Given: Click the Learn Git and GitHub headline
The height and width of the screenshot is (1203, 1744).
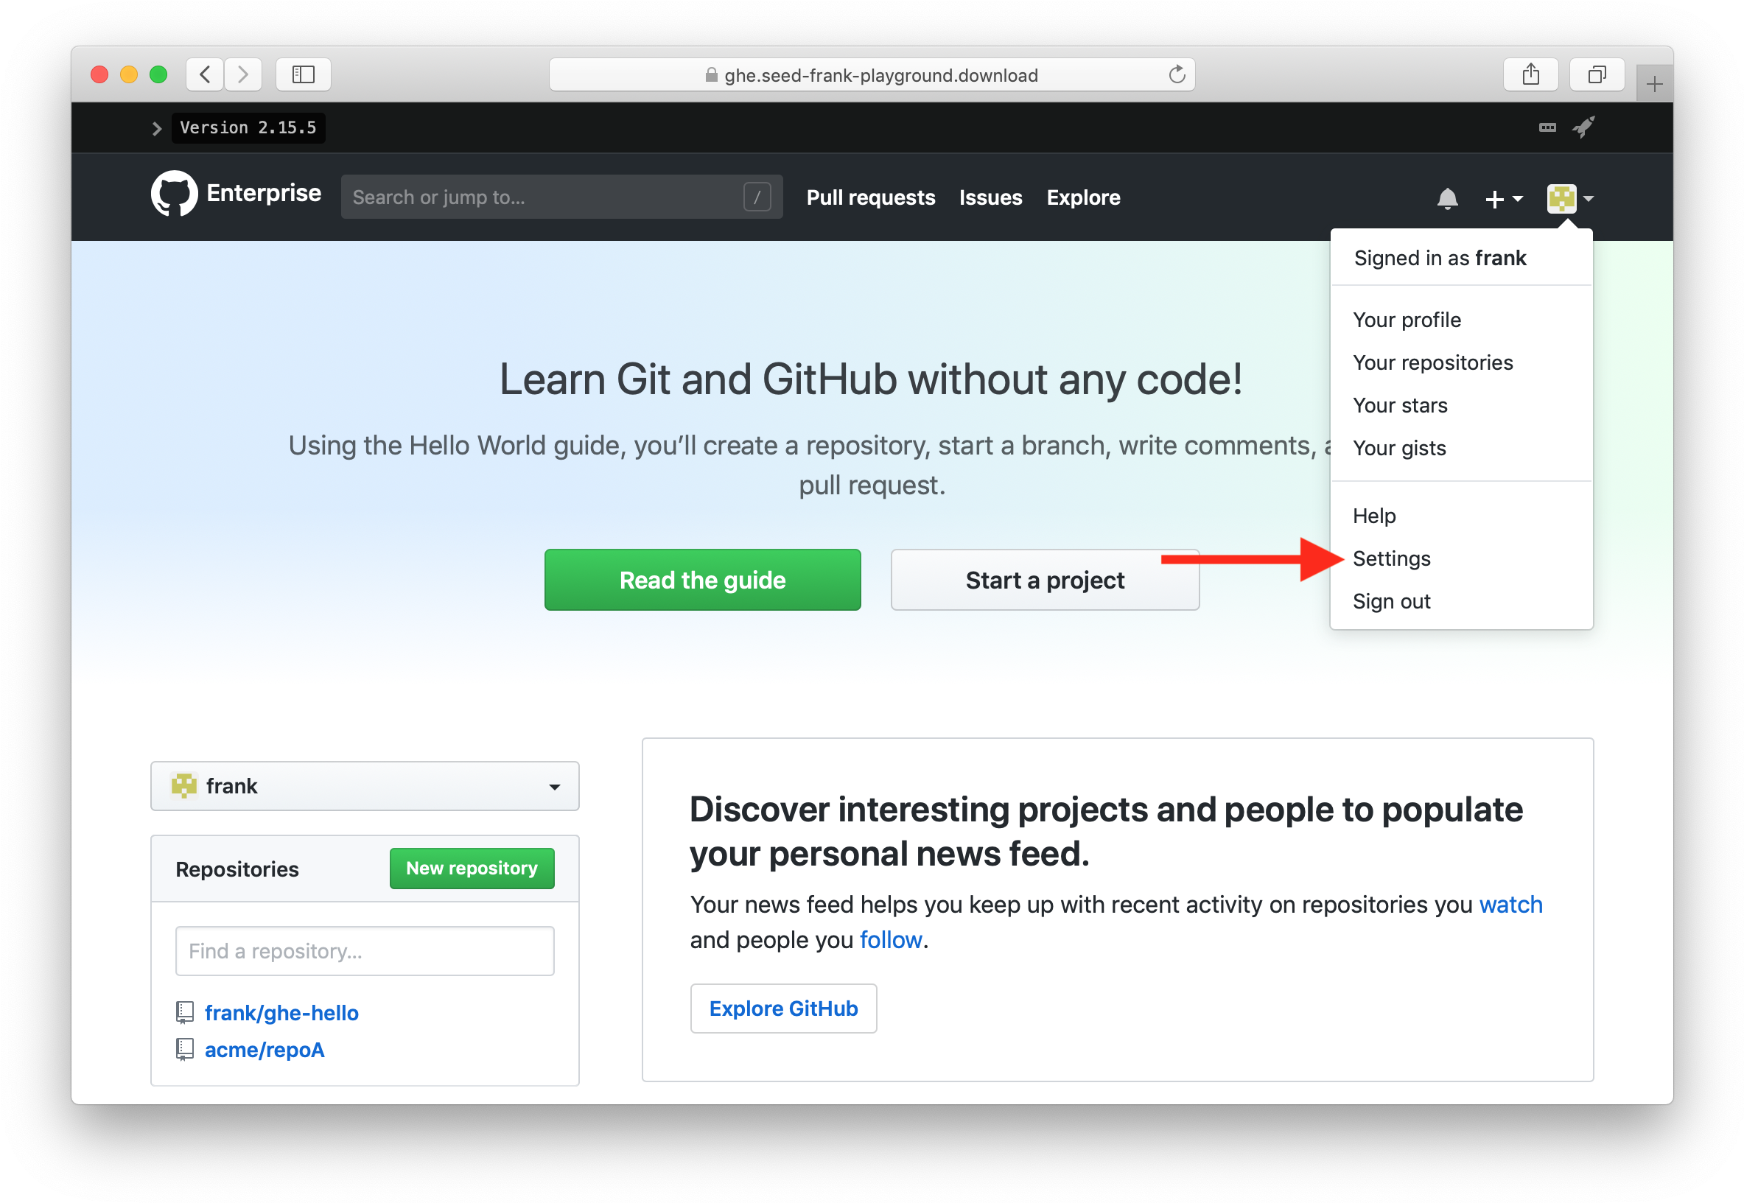Looking at the screenshot, I should point(871,379).
